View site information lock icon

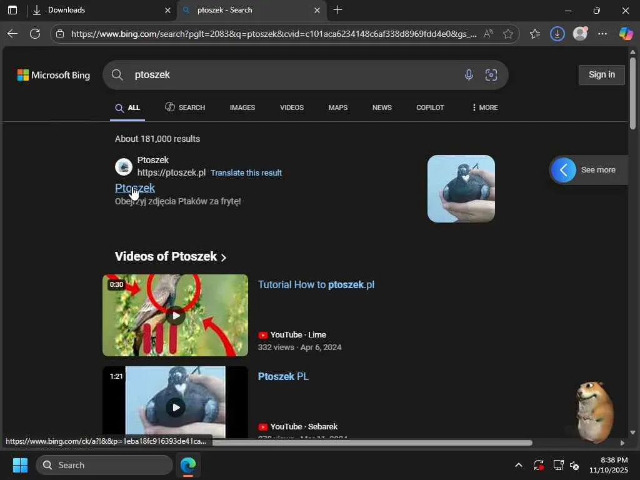click(x=60, y=34)
